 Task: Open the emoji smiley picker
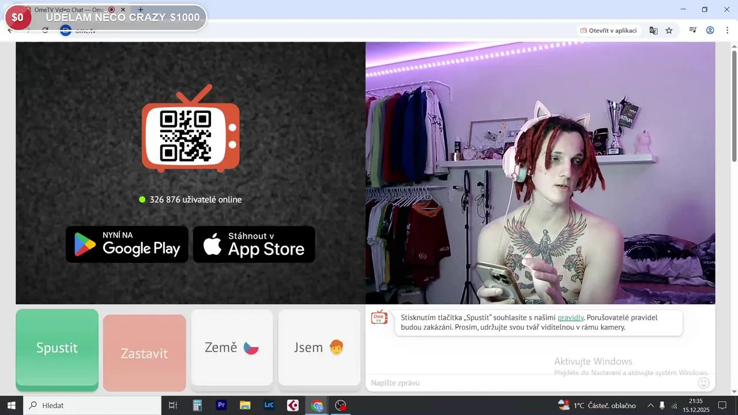point(703,383)
